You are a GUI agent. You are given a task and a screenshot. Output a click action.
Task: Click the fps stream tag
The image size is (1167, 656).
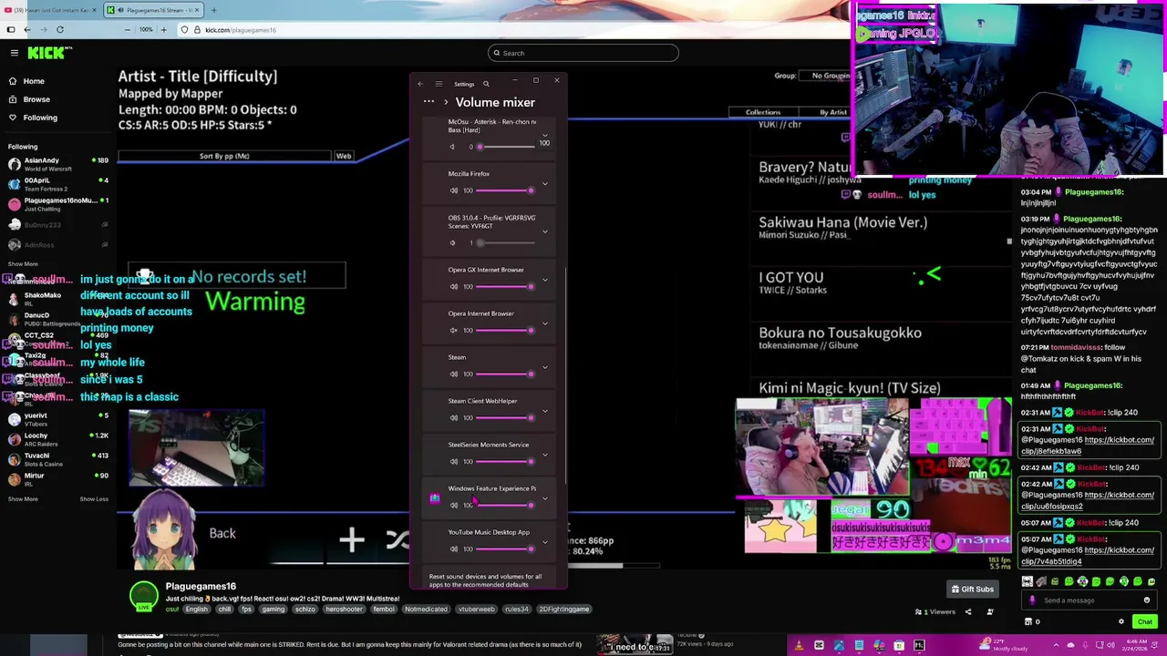tap(245, 609)
